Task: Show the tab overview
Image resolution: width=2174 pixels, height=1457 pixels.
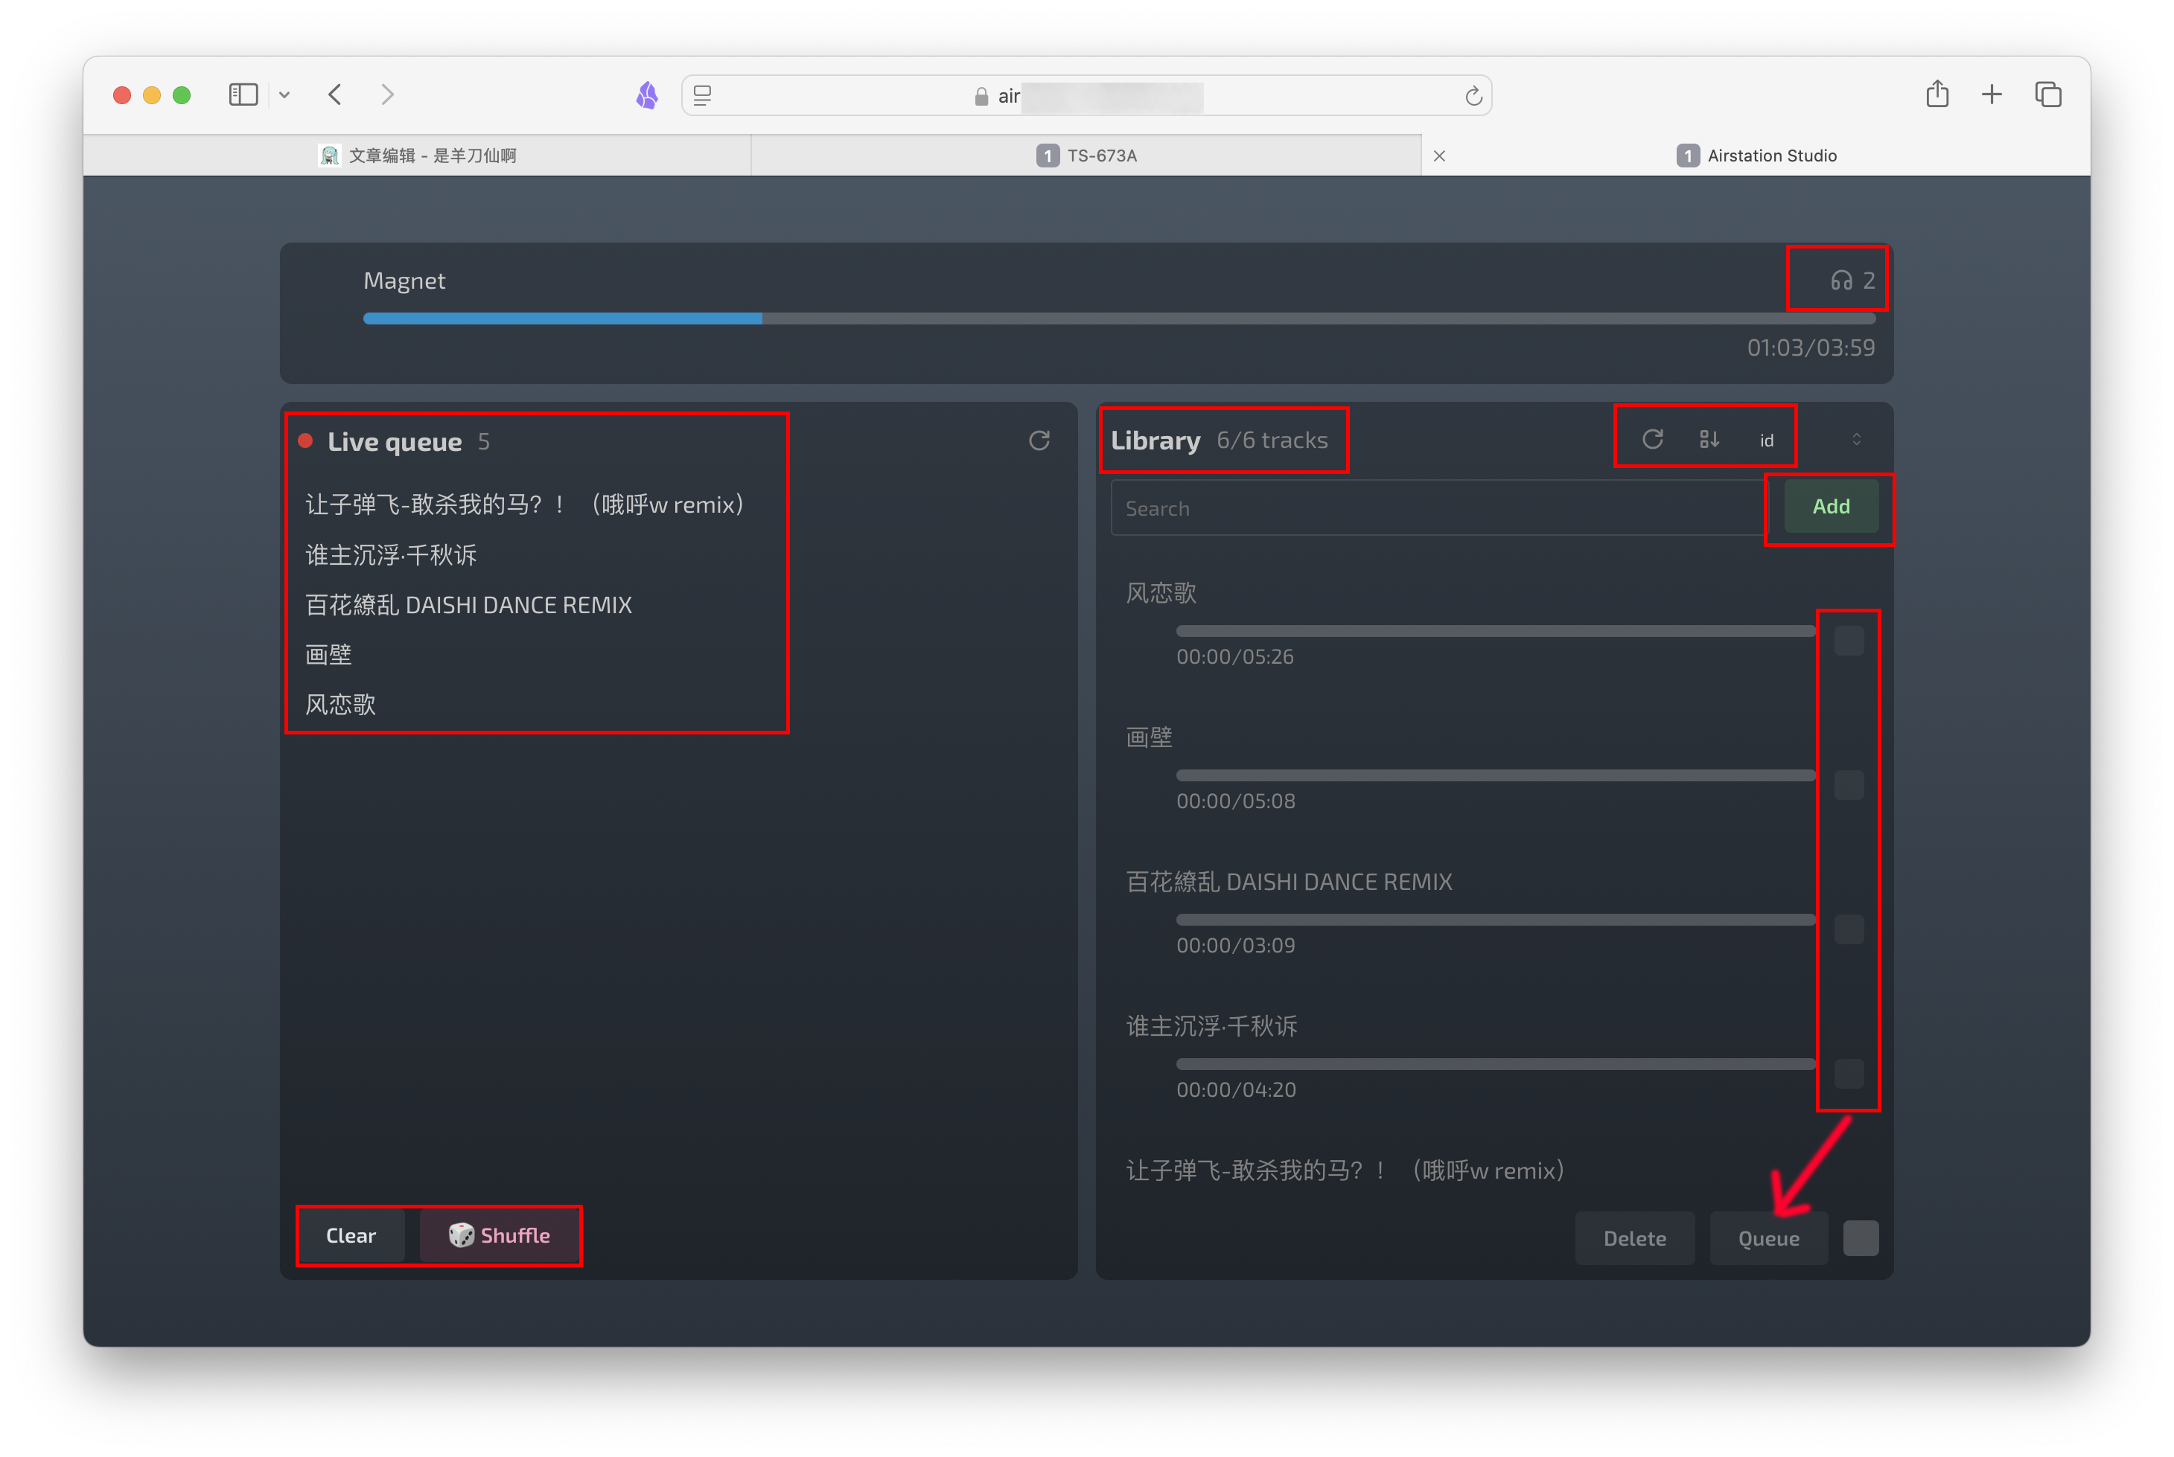Action: point(2047,94)
